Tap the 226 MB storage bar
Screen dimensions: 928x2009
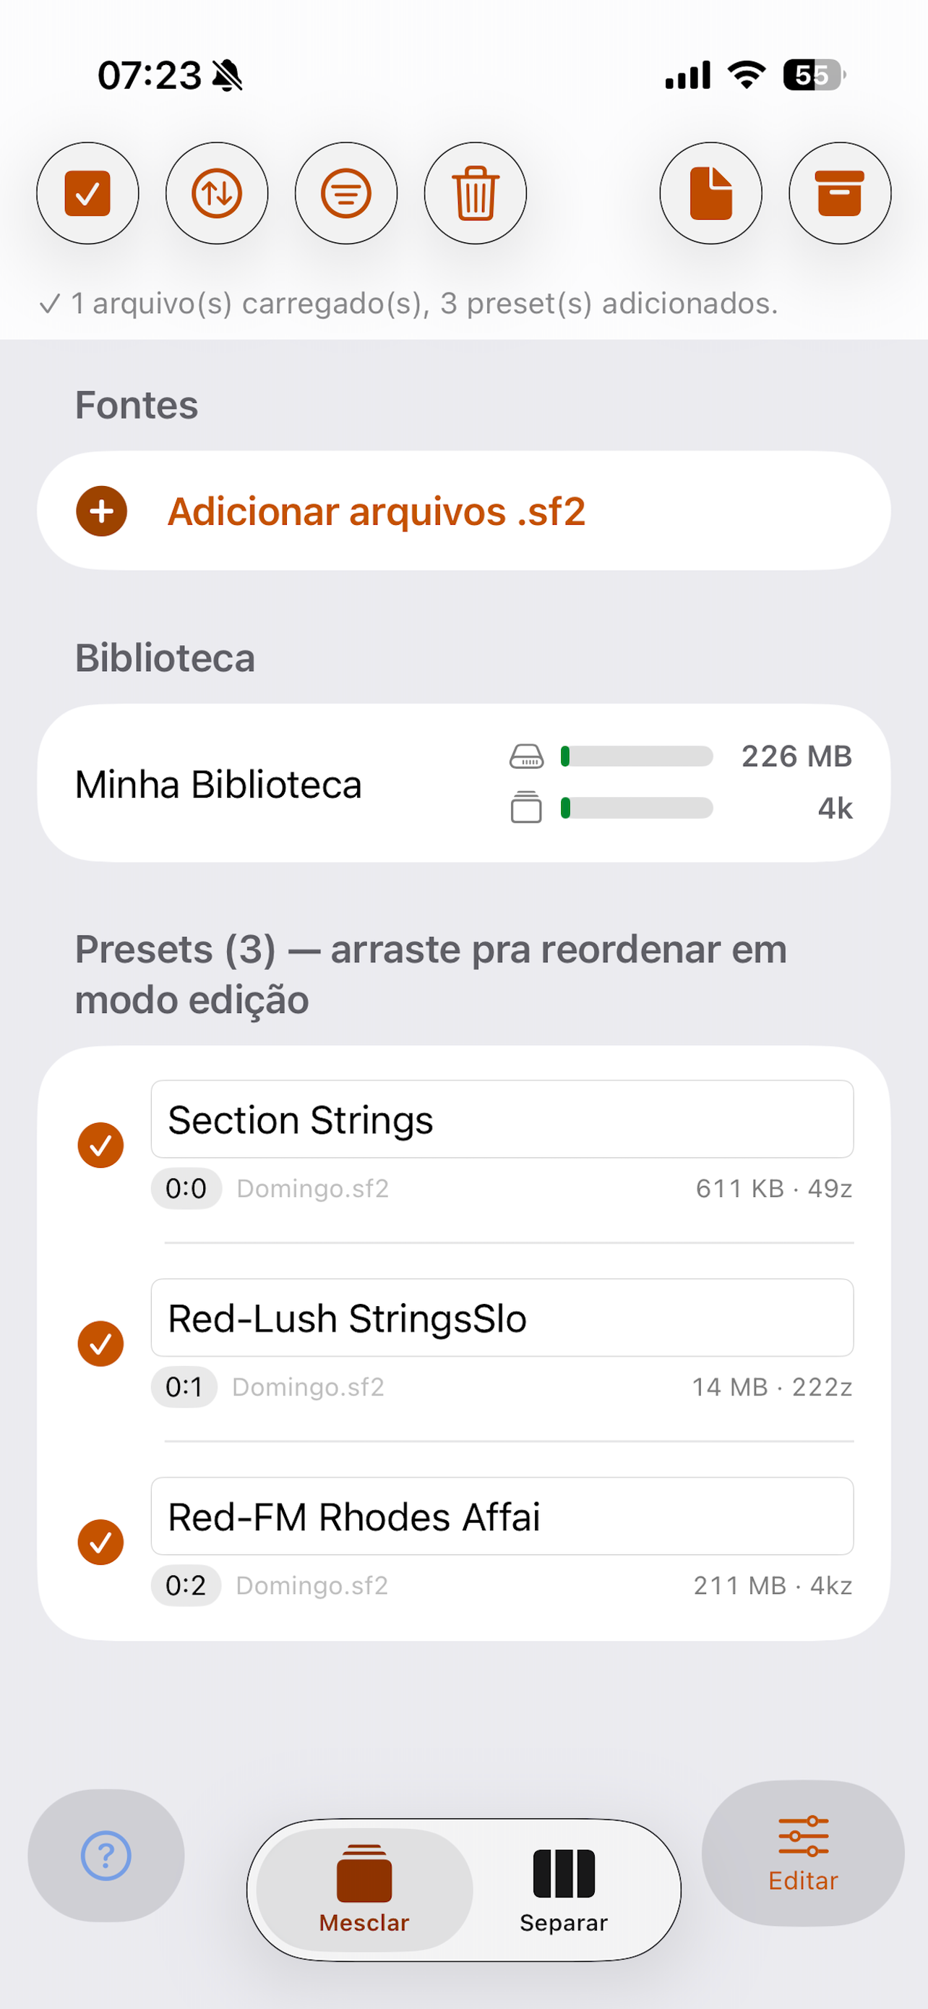click(x=637, y=756)
